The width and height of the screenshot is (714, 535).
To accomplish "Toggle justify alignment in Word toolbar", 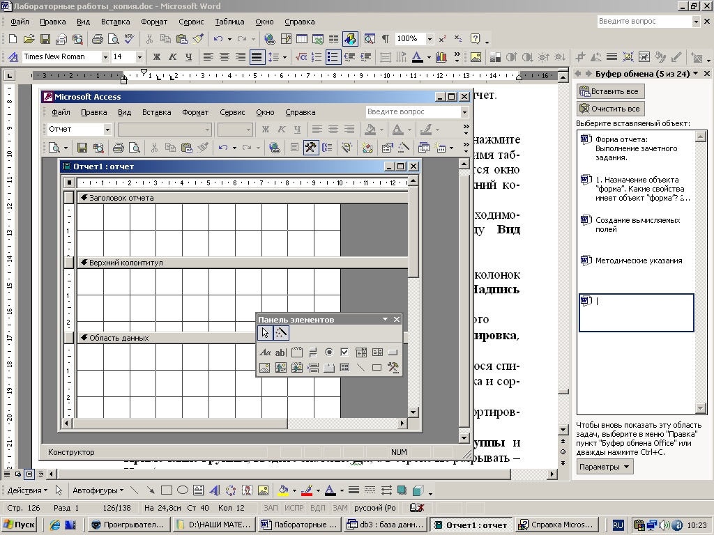I will [257, 57].
